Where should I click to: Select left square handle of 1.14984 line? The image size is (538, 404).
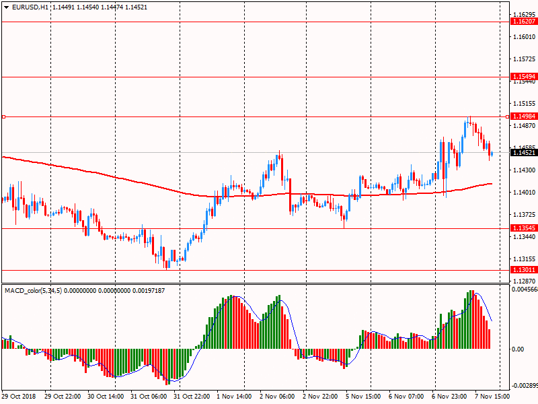pos(3,116)
